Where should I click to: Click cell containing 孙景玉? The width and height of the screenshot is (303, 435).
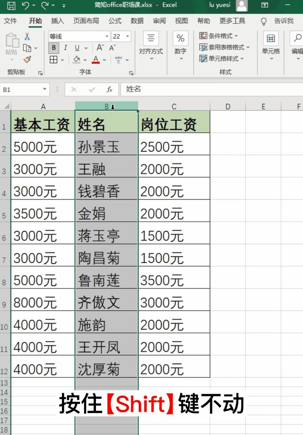pyautogui.click(x=106, y=144)
